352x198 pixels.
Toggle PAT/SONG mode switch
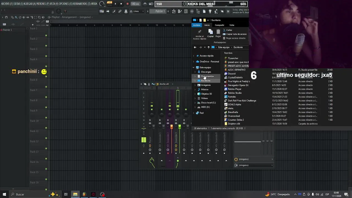tap(109, 4)
